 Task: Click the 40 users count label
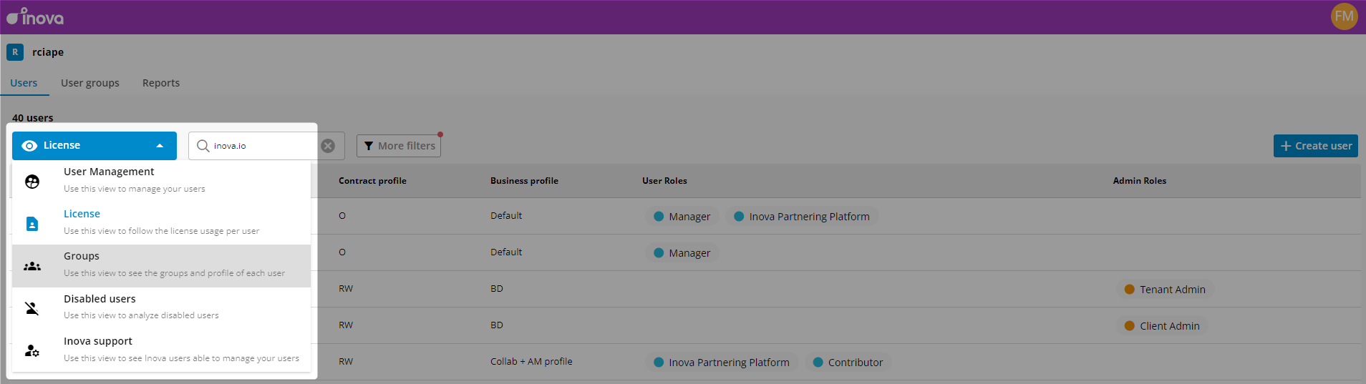[x=33, y=118]
